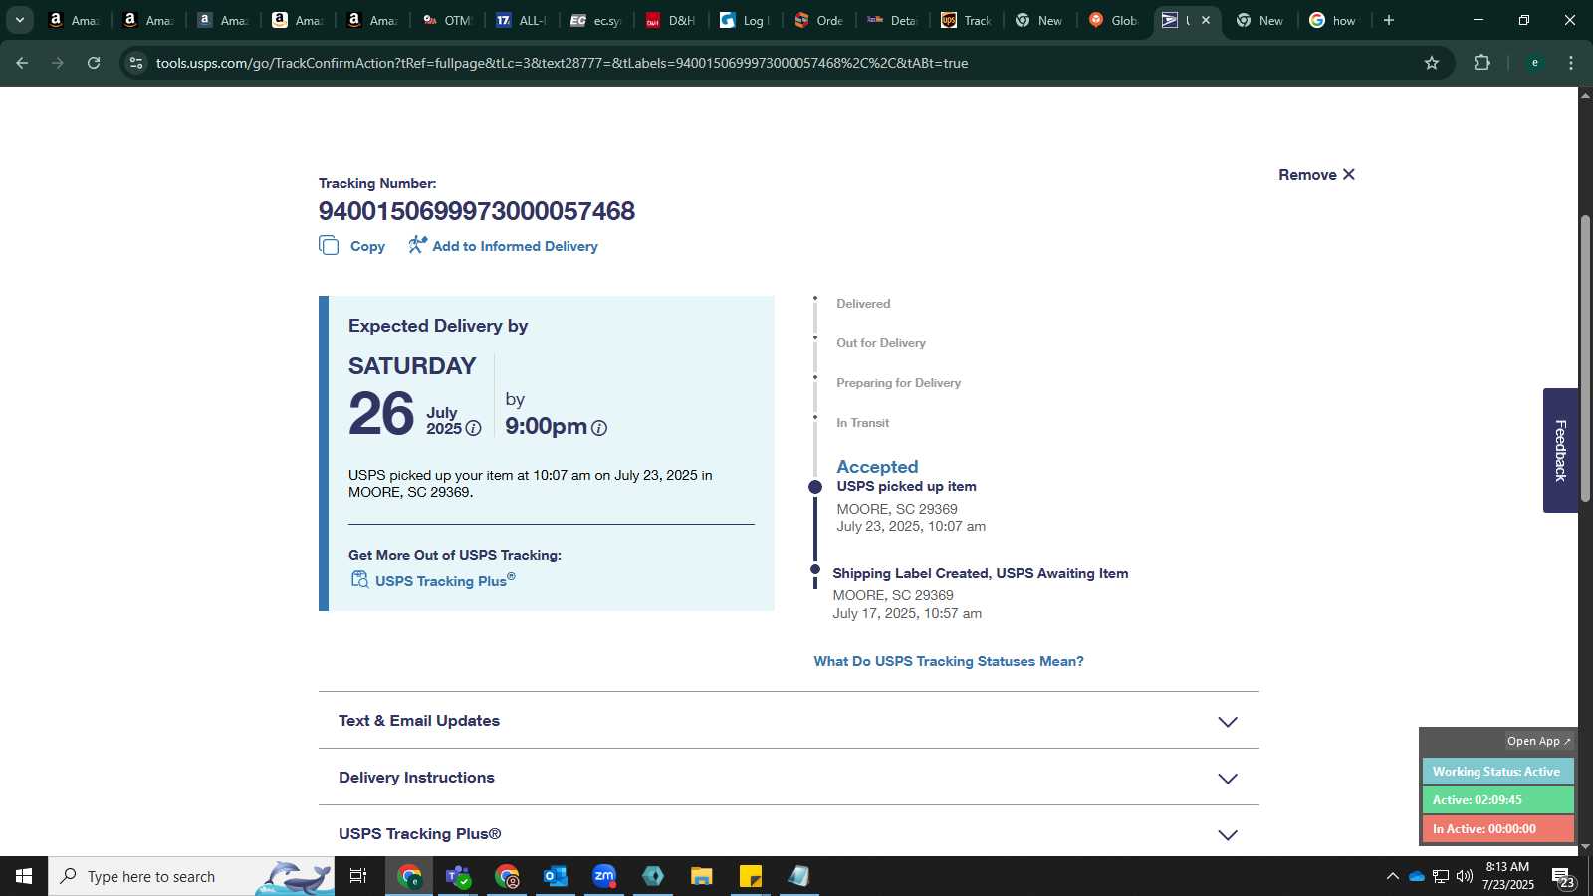The width and height of the screenshot is (1593, 896).
Task: Expand the USPS Tracking Plus® accordion section
Action: (x=789, y=834)
